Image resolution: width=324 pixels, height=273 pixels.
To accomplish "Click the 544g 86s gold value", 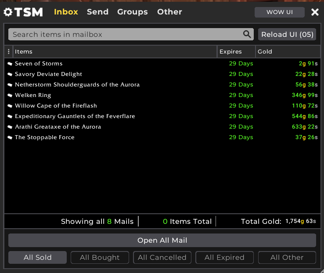I will (x=305, y=116).
